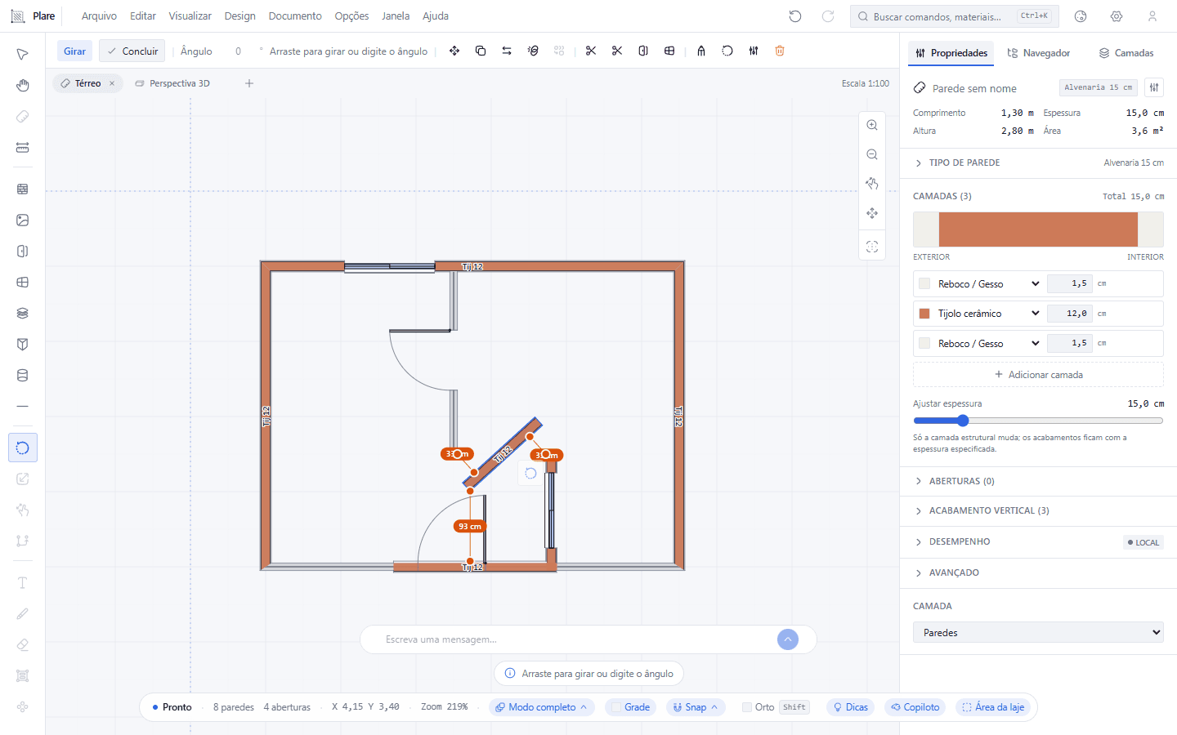This screenshot has height=735, width=1177.
Task: Toggle the Grade grid option
Action: (631, 707)
